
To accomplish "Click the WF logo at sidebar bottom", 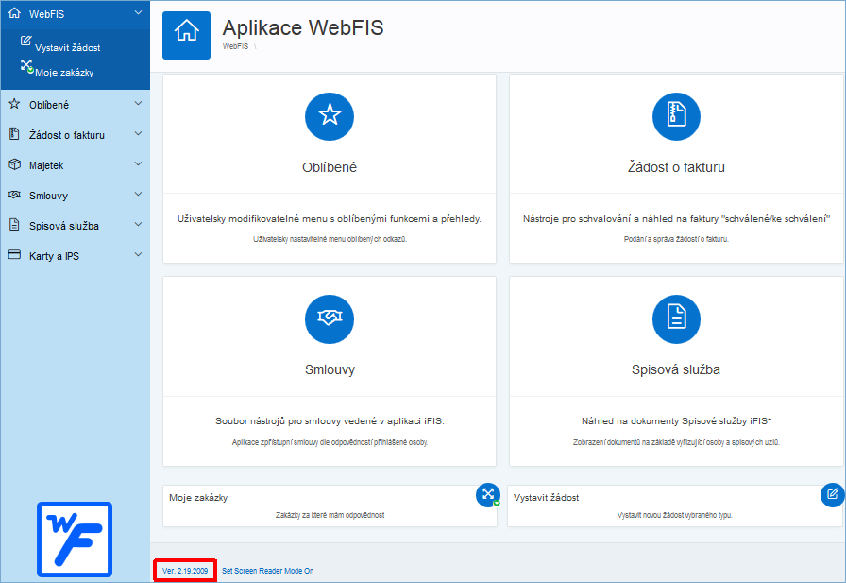I will click(75, 540).
